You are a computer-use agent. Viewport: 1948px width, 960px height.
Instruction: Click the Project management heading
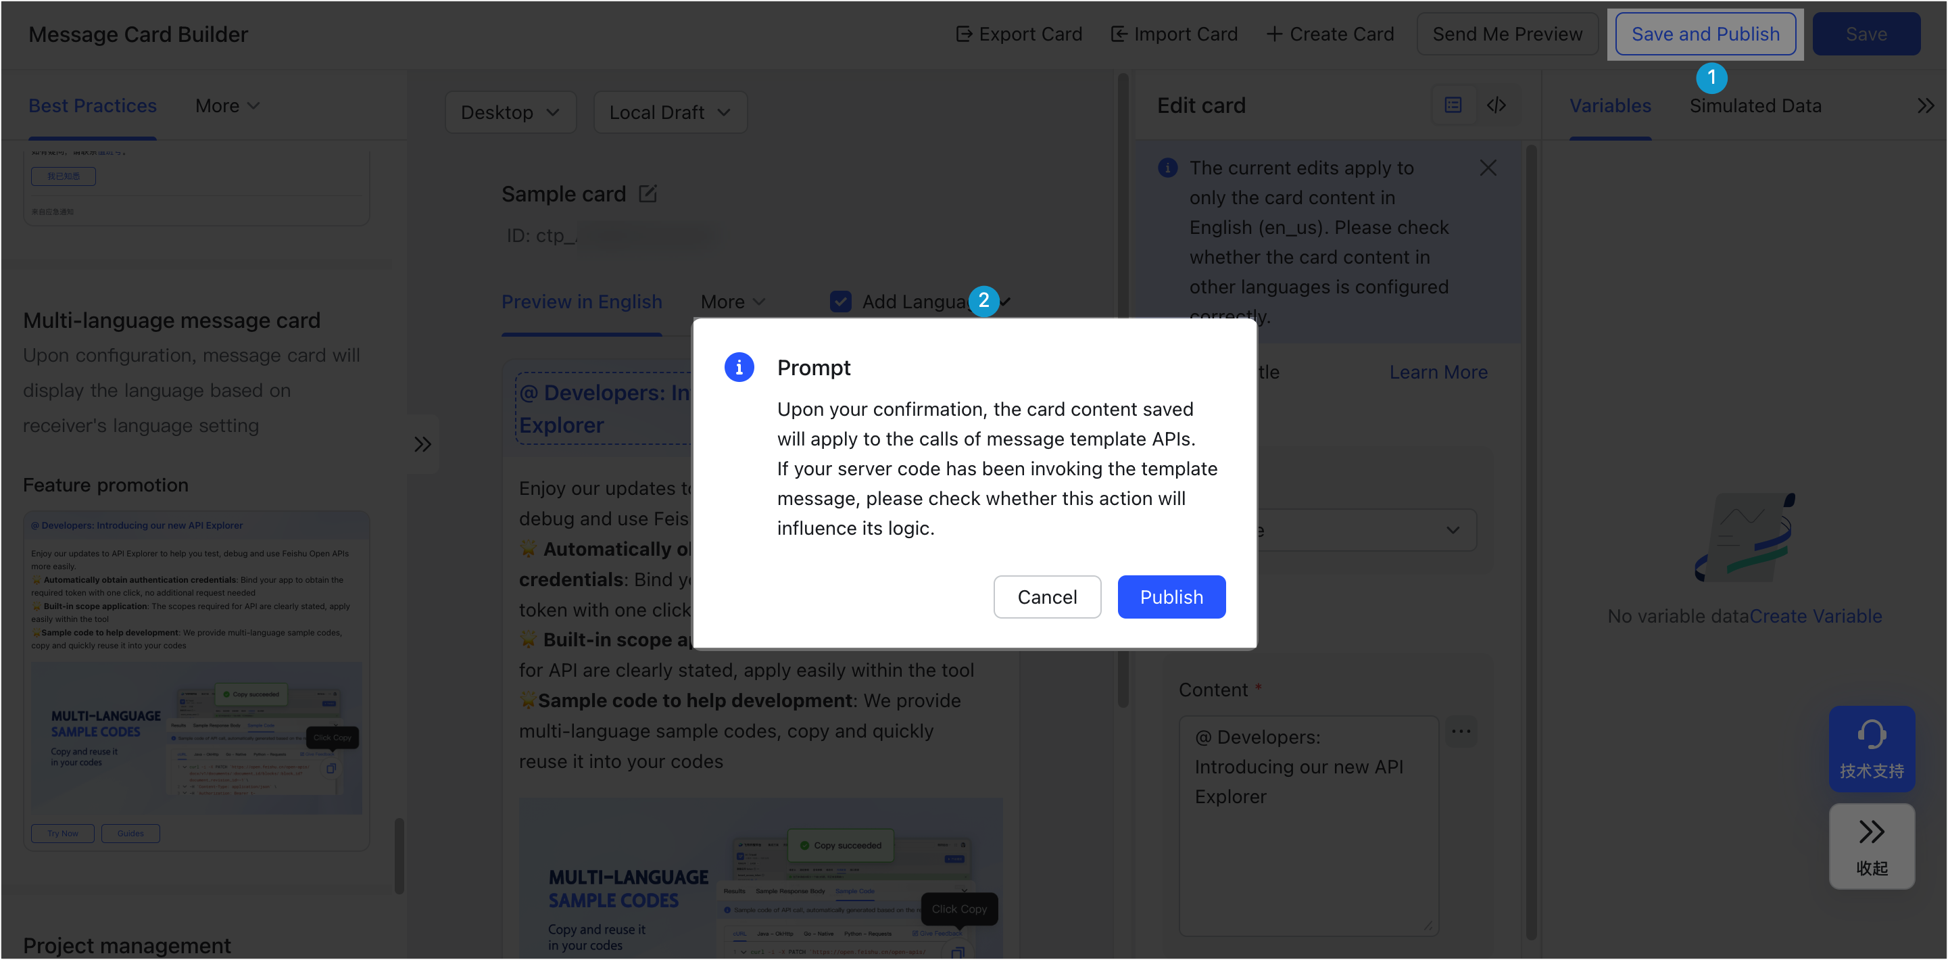(x=127, y=946)
